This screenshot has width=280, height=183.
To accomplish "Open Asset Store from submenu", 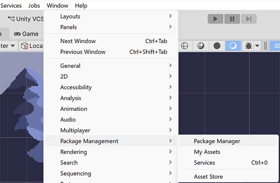I will (228, 177).
